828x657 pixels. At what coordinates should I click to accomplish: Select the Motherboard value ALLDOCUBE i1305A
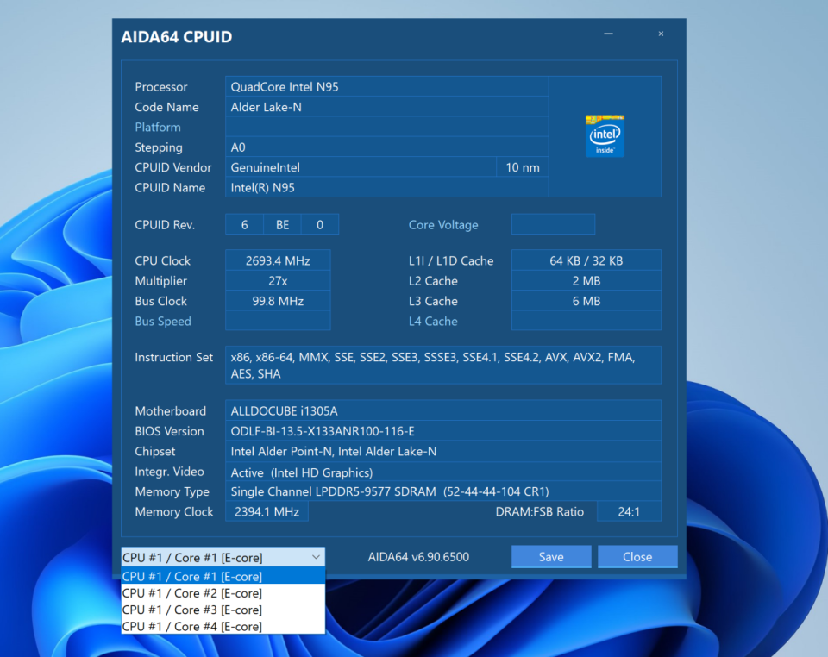click(443, 410)
